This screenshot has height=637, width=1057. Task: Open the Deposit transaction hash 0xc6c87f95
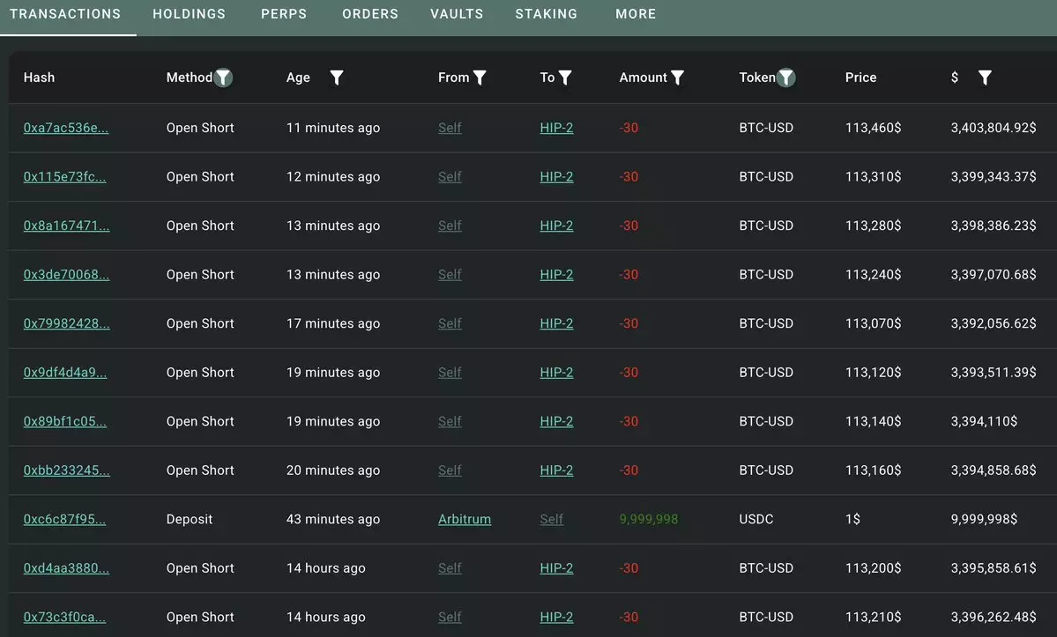(x=64, y=519)
